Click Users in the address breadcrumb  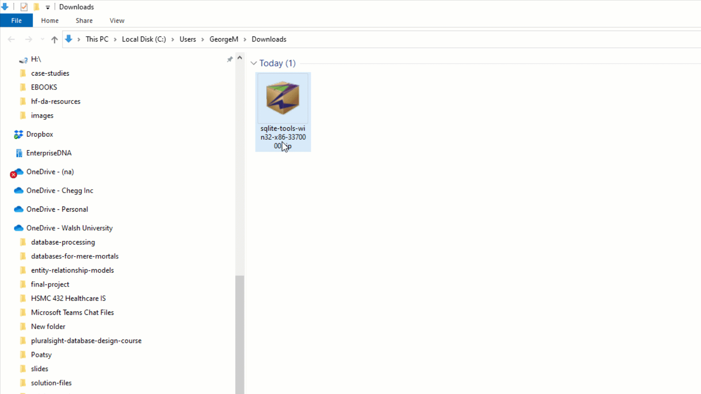(x=188, y=39)
